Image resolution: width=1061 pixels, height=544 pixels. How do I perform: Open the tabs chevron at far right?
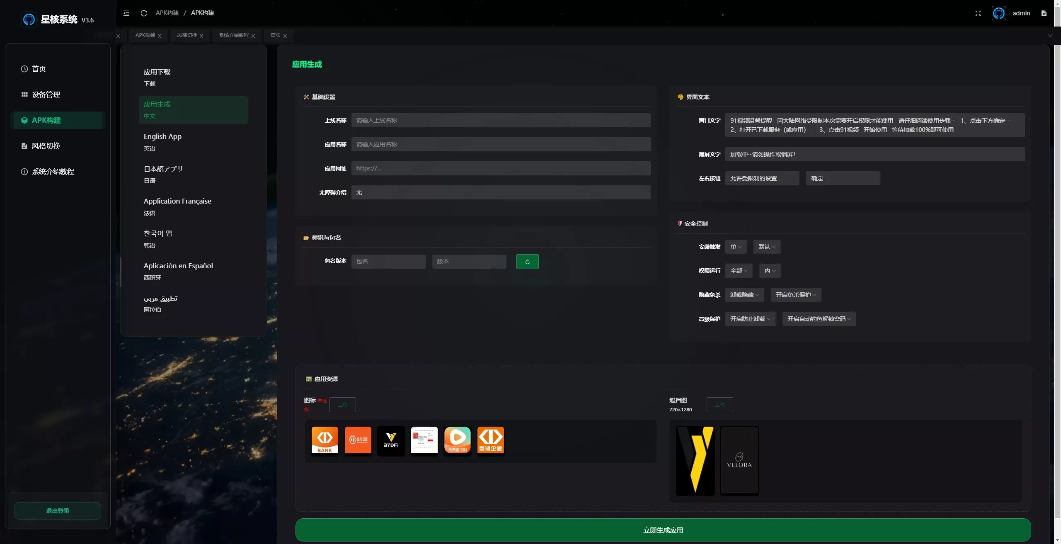click(1050, 36)
